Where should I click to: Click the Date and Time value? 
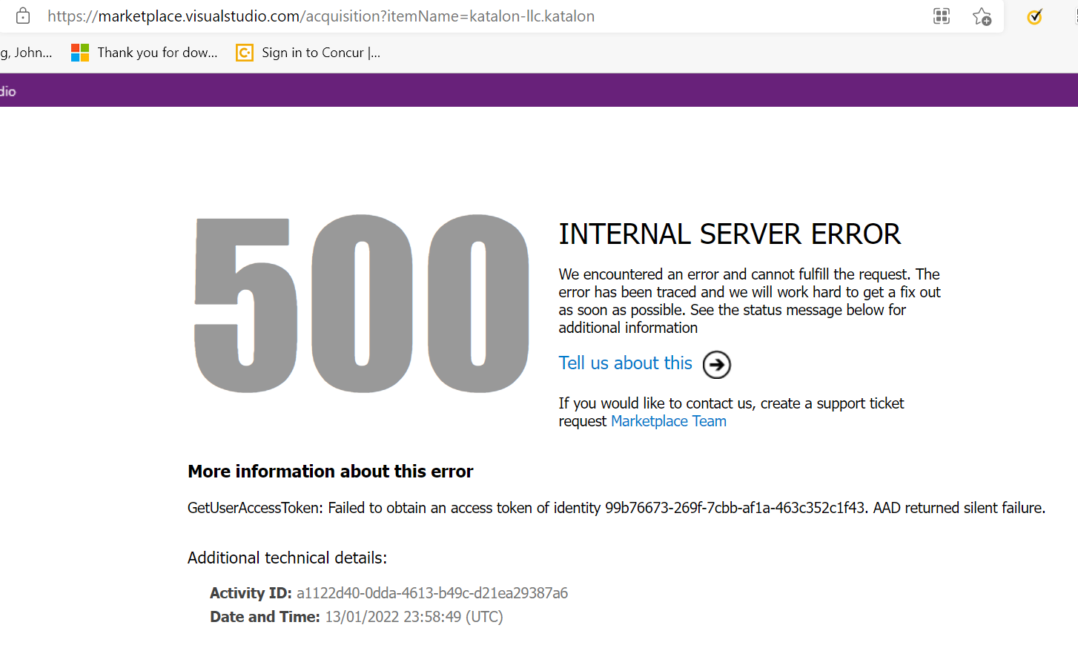click(x=412, y=616)
